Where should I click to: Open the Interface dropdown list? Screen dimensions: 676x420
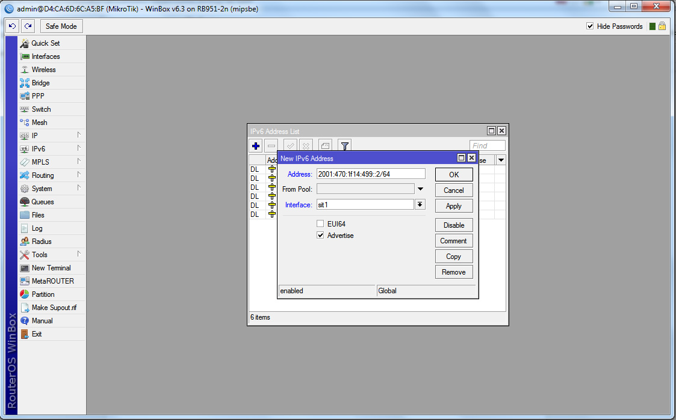click(420, 205)
